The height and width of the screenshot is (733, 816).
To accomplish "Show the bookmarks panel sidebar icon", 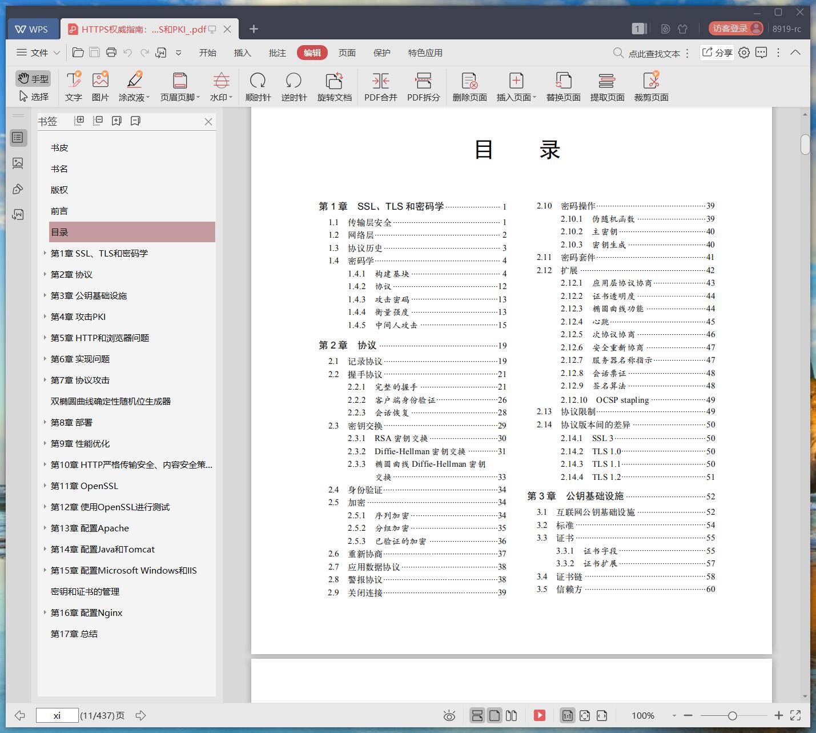I will pyautogui.click(x=18, y=137).
